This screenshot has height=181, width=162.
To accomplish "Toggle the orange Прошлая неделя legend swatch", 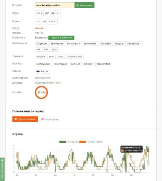I will click(x=83, y=142).
